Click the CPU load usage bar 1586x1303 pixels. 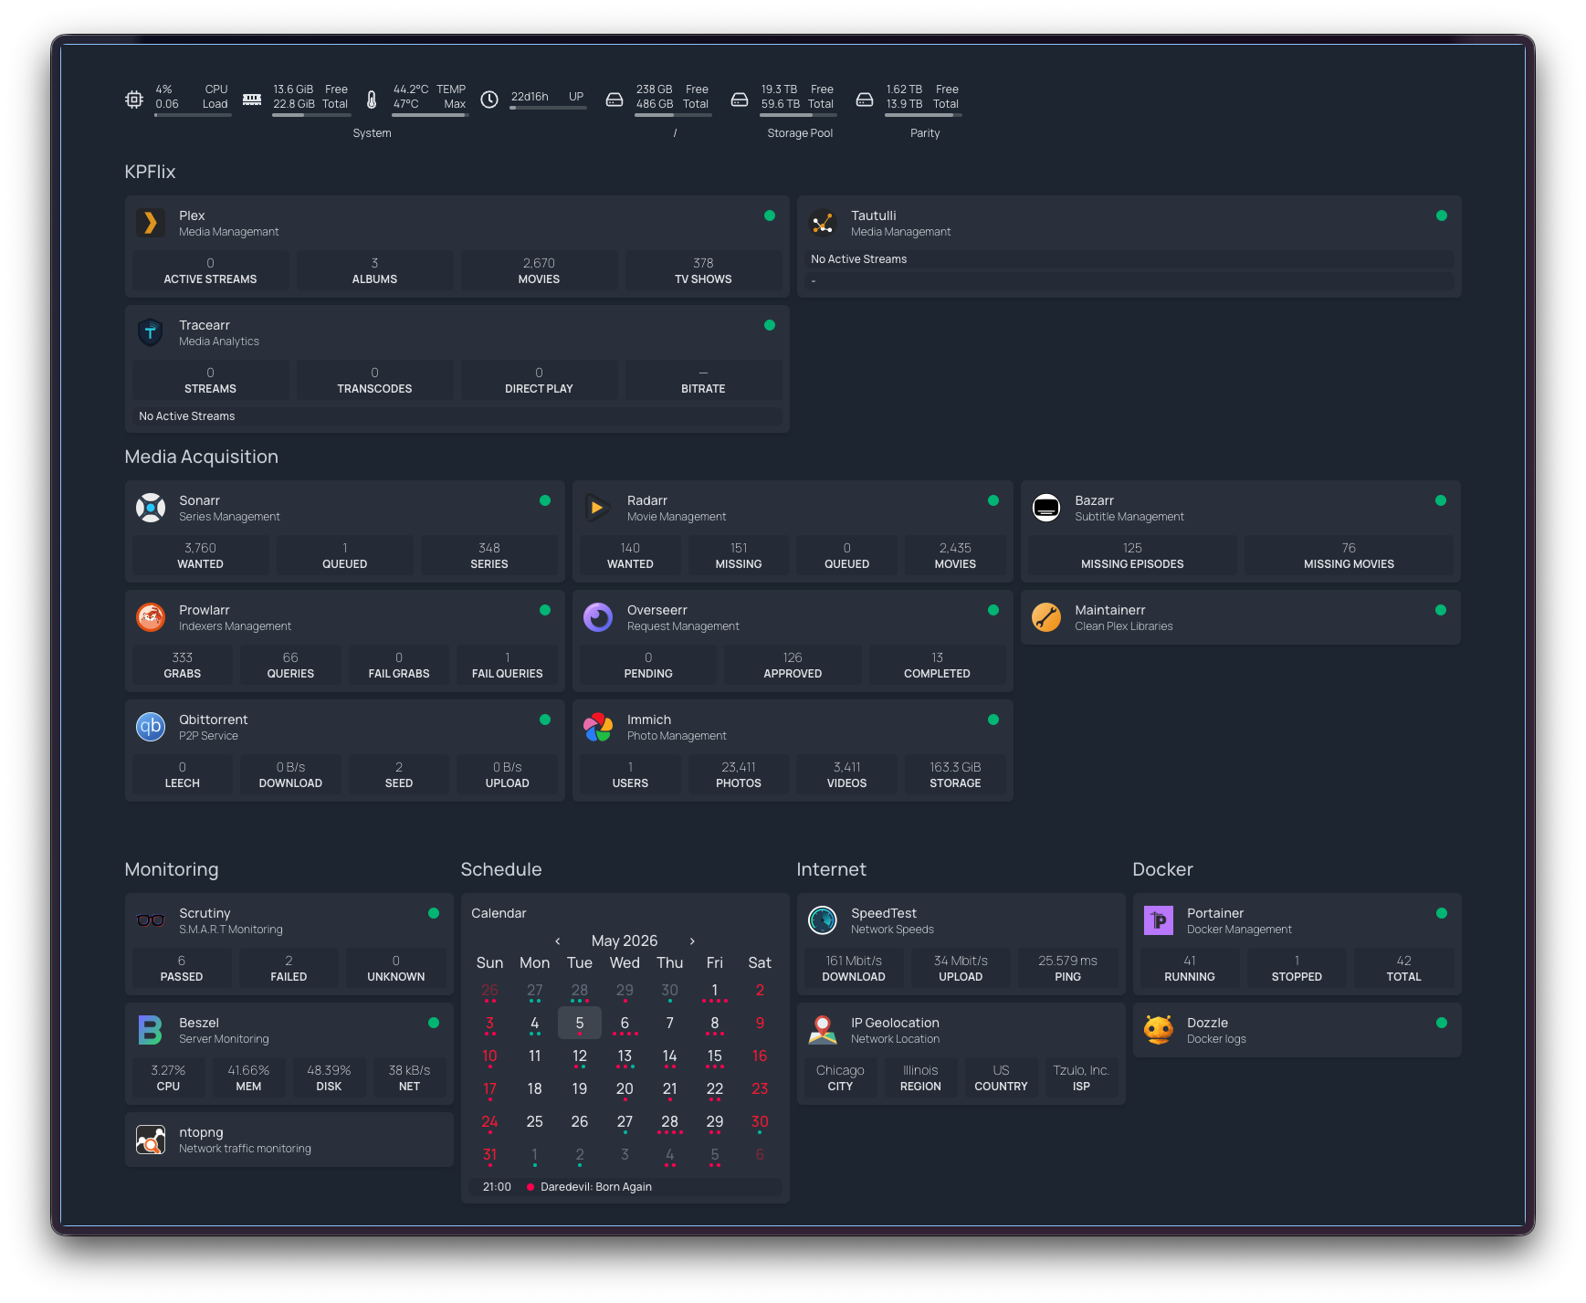click(193, 115)
